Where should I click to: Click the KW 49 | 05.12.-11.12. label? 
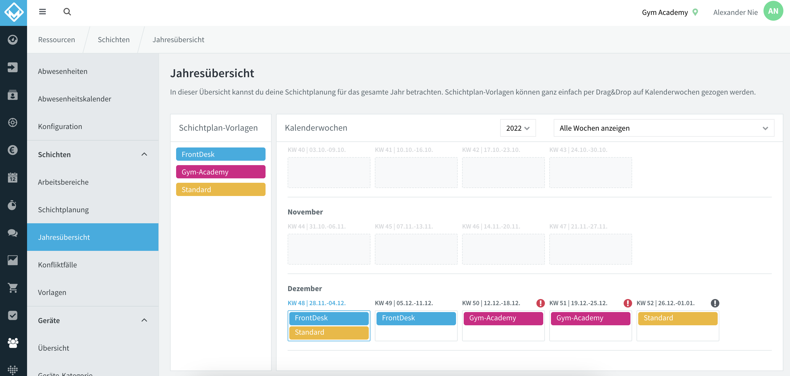pyautogui.click(x=404, y=303)
